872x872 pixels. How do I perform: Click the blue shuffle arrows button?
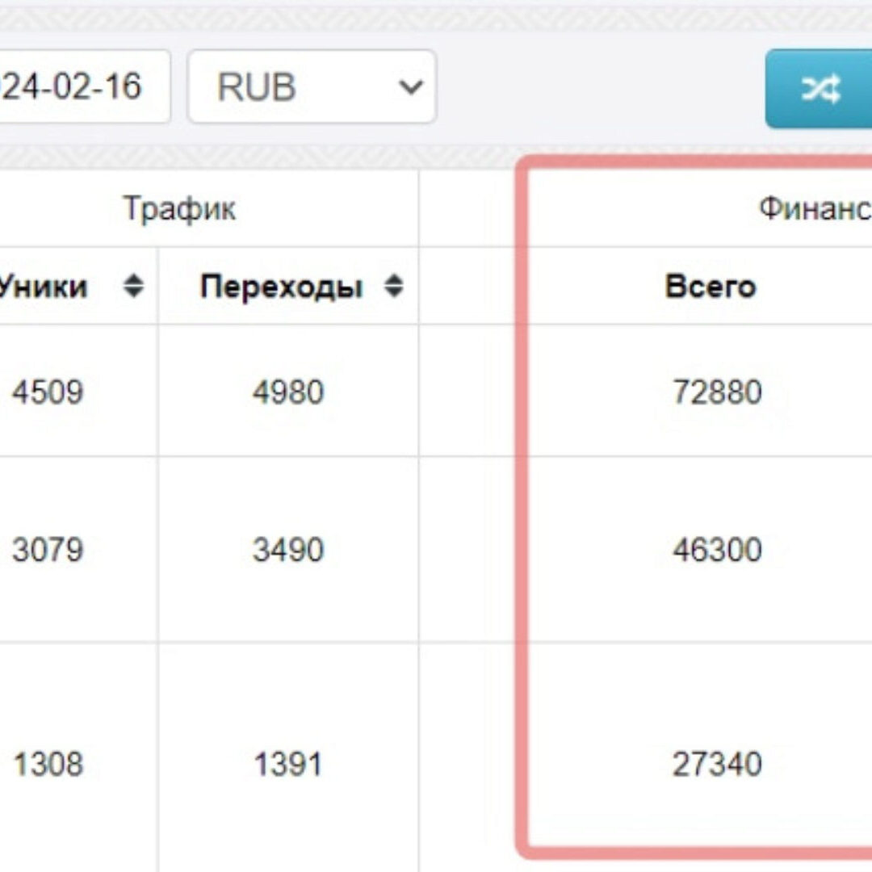(x=820, y=89)
